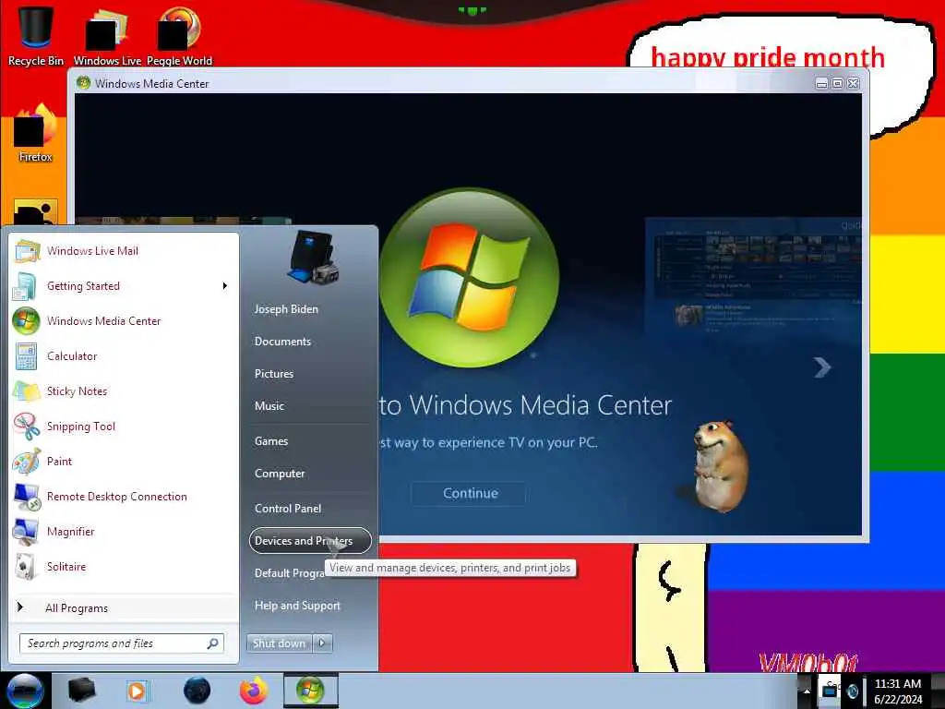
Task: Open the black printer-like taskbar icon
Action: point(82,691)
